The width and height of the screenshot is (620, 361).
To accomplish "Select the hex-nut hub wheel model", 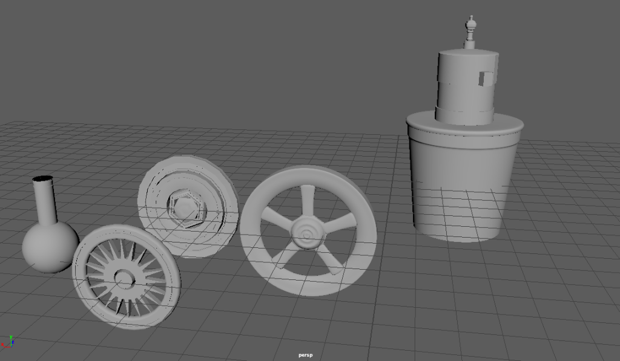I will [x=188, y=207].
